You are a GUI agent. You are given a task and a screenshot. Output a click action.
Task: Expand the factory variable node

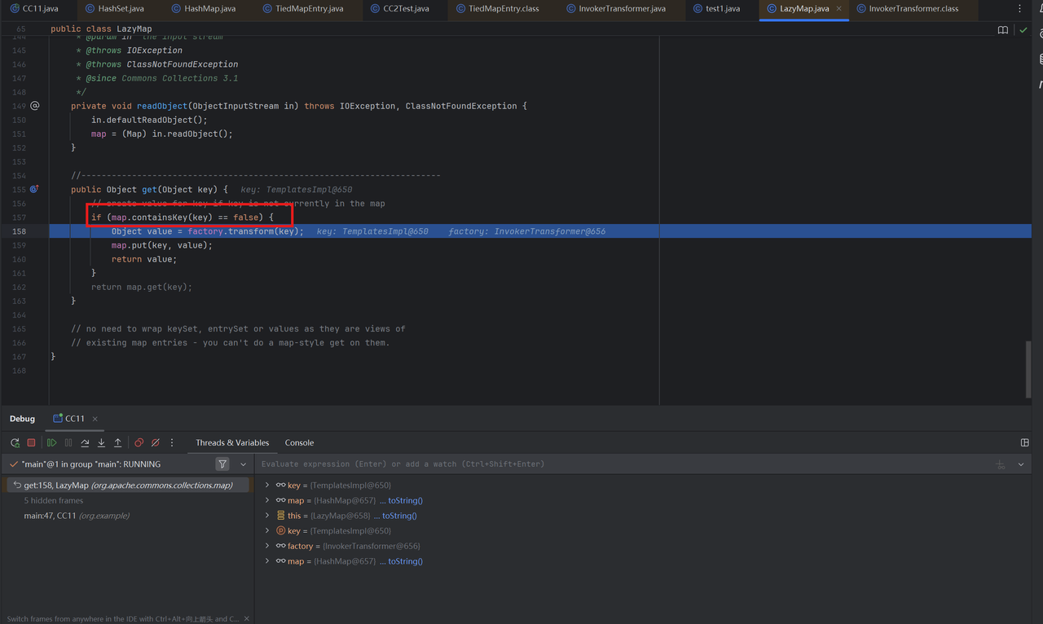tap(267, 547)
